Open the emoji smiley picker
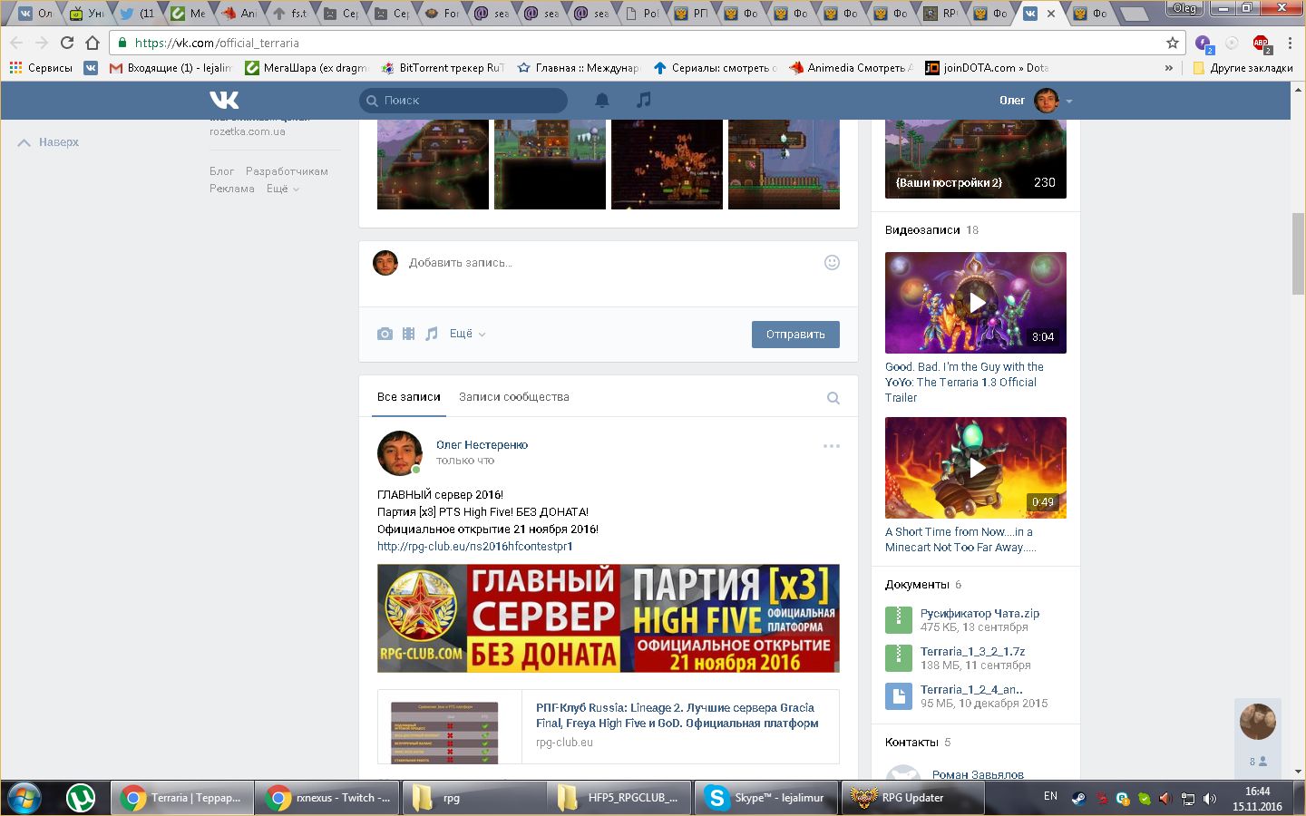 click(x=832, y=262)
